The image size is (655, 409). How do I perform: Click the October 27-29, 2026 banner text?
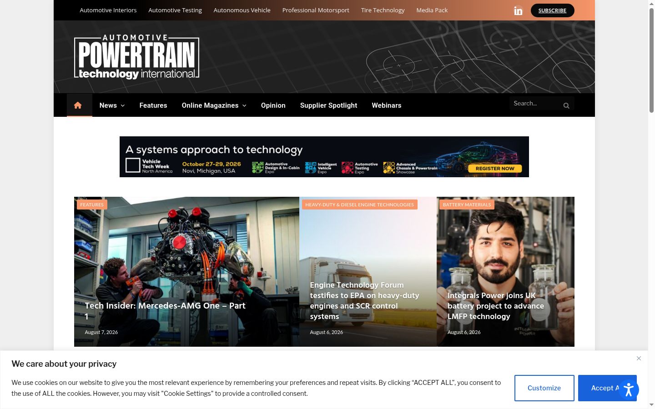point(212,164)
